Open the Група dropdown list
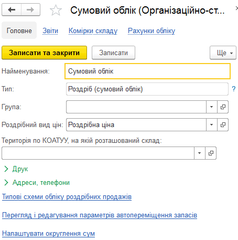Image resolution: width=238 pixels, height=240 pixels. pyautogui.click(x=211, y=107)
